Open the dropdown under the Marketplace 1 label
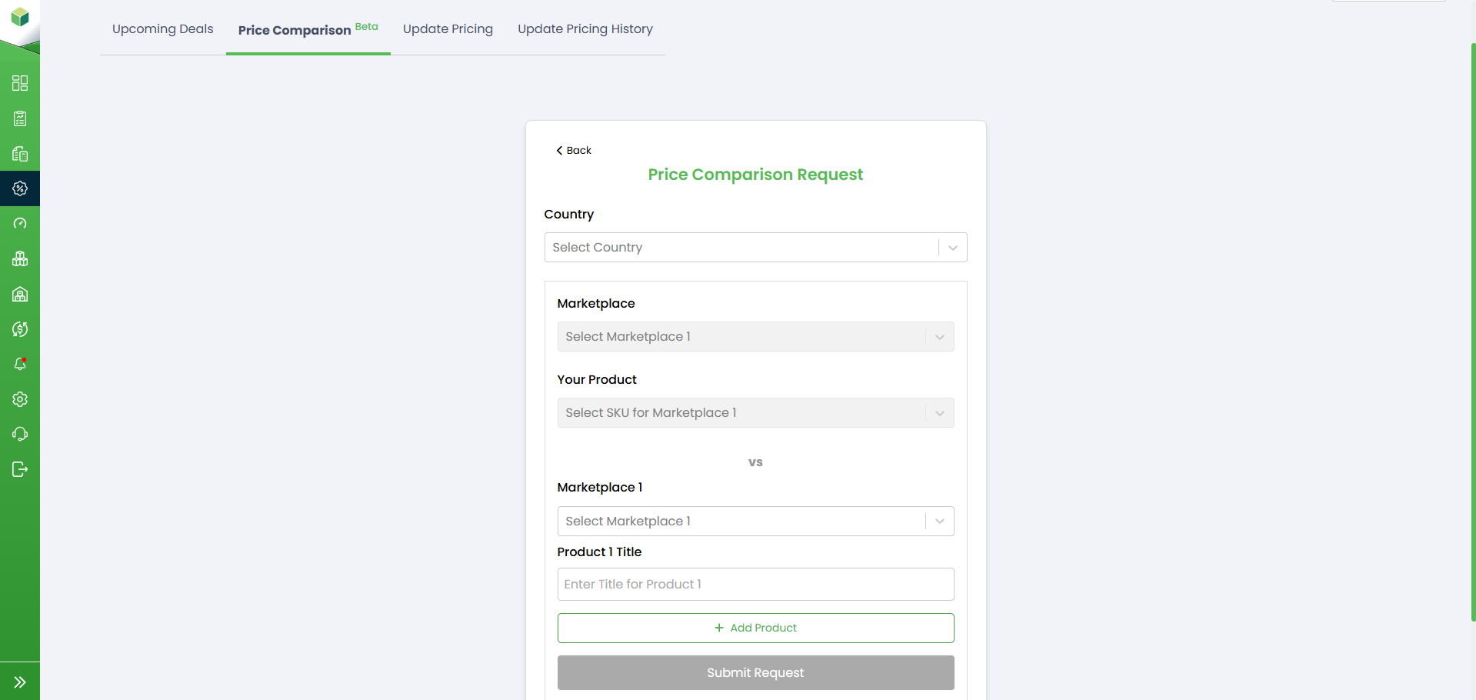1476x700 pixels. click(x=755, y=522)
